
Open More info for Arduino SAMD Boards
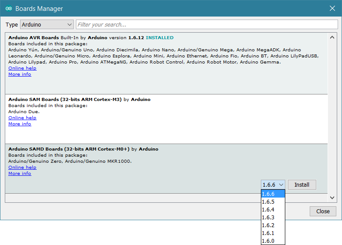20,173
